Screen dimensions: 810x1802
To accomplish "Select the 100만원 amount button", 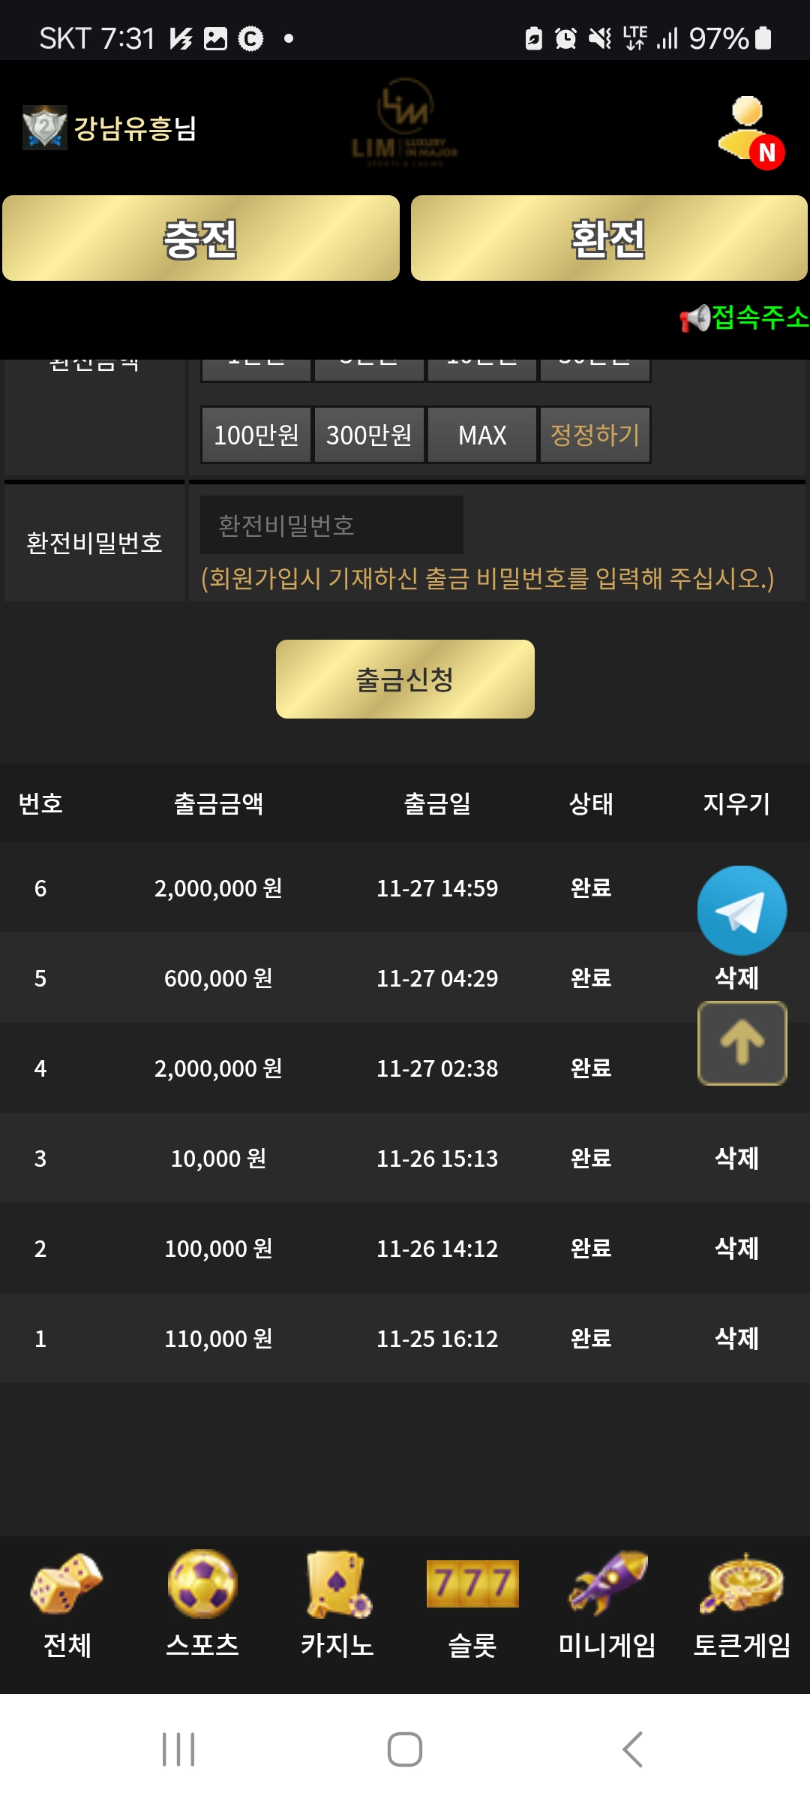I will pyautogui.click(x=256, y=435).
